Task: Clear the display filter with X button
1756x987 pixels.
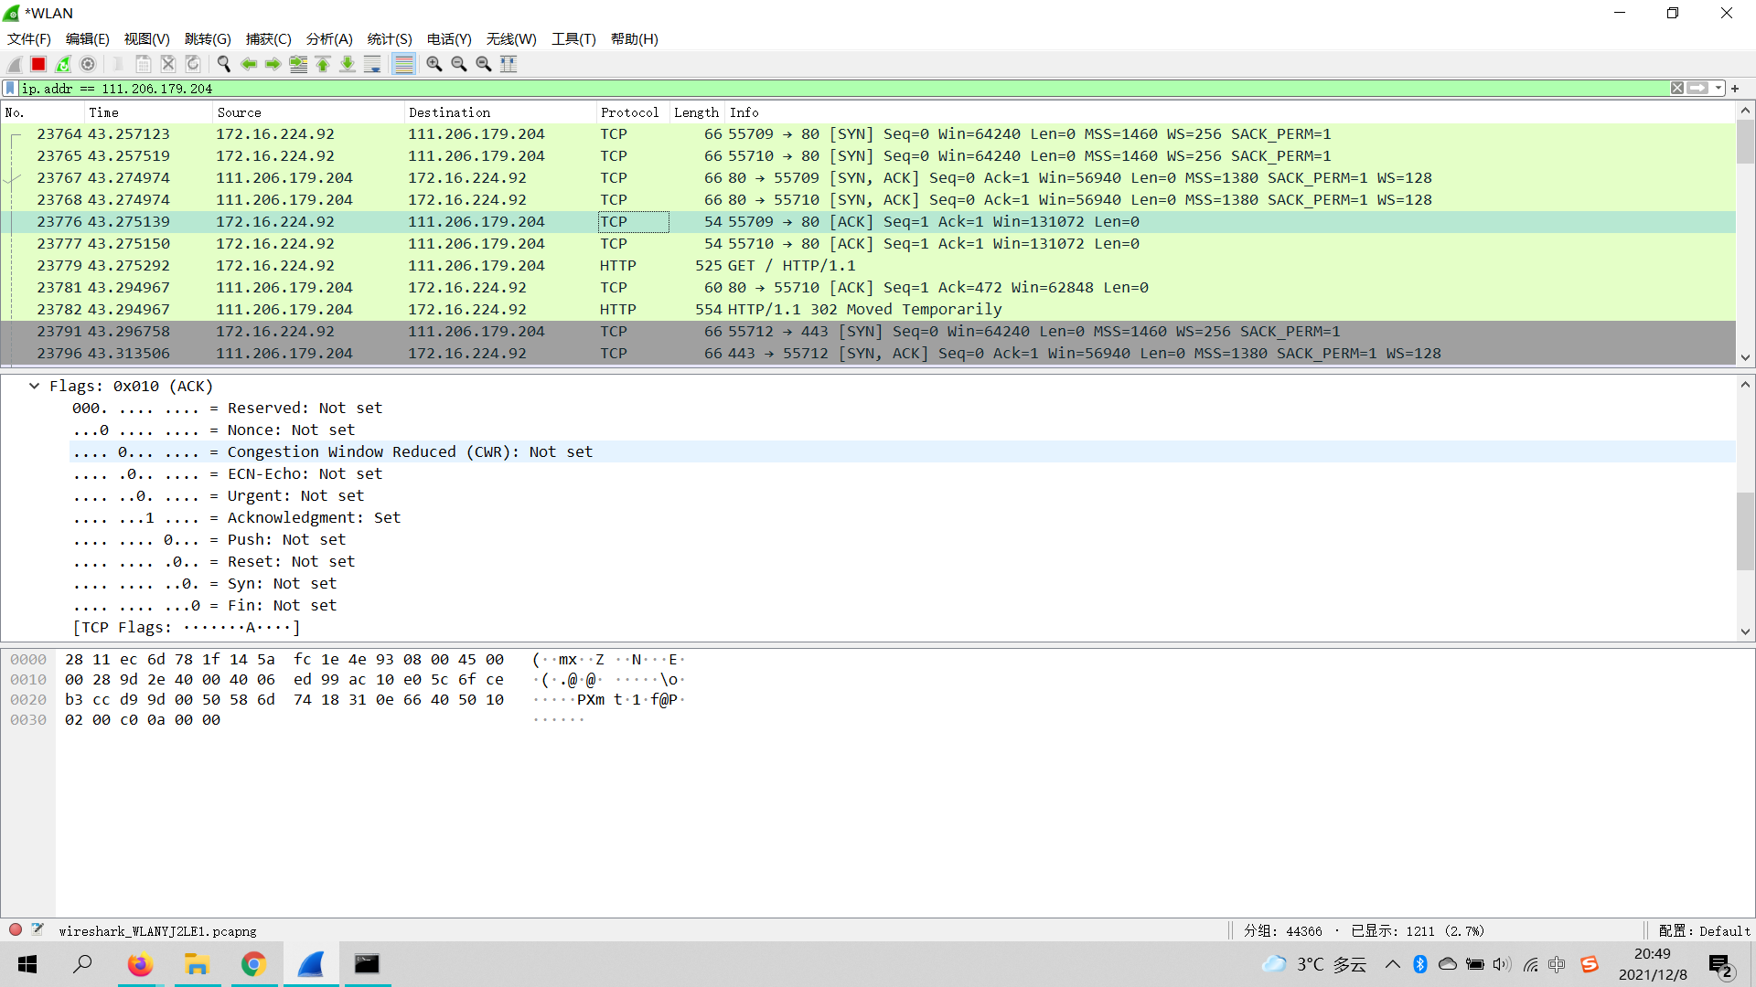Action: 1676,89
